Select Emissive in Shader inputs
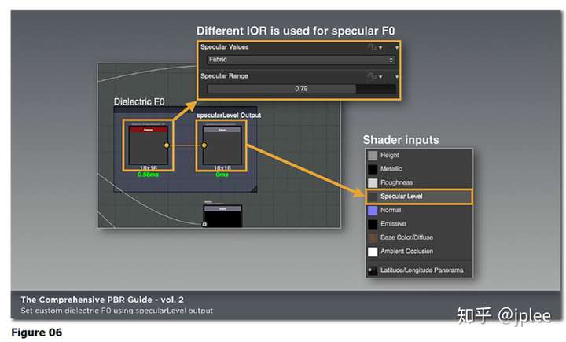Viewport: 566px width, 342px height. tap(419, 224)
